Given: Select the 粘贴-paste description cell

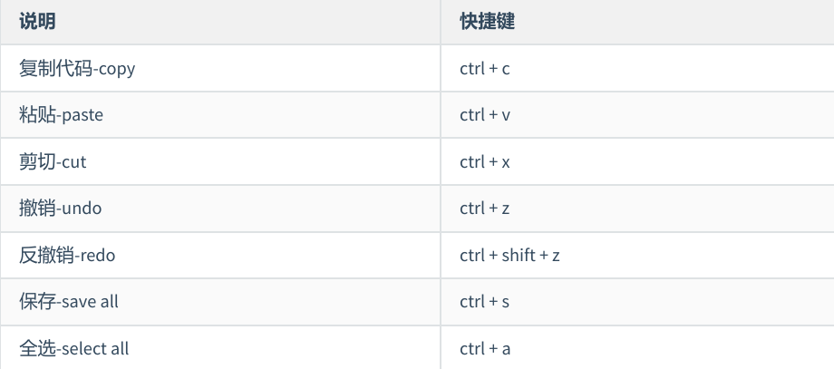Looking at the screenshot, I should pos(61,115).
